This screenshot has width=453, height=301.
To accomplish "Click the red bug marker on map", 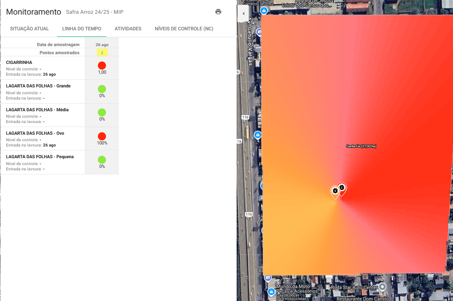I will tap(342, 188).
